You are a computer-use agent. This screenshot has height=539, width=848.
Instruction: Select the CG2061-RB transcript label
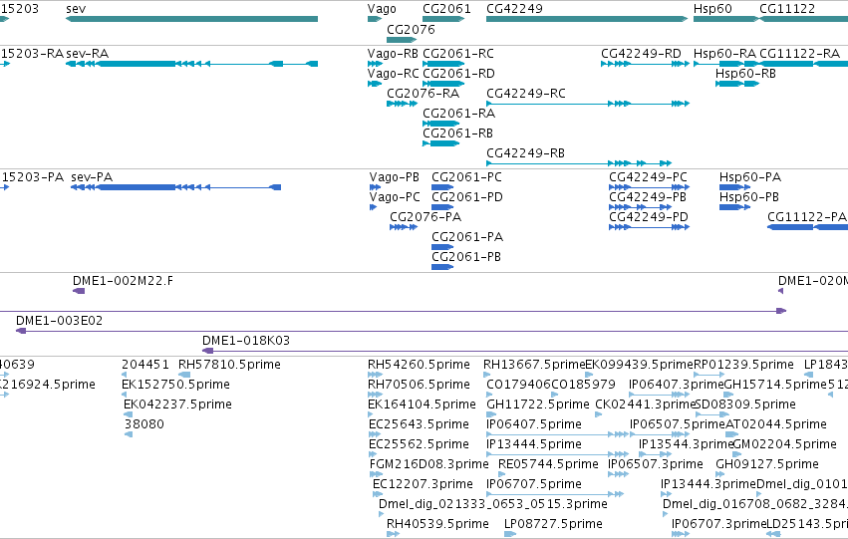click(457, 134)
